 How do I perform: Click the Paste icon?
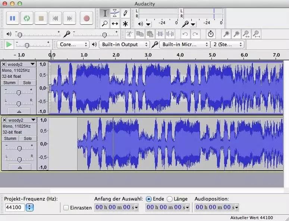150,34
